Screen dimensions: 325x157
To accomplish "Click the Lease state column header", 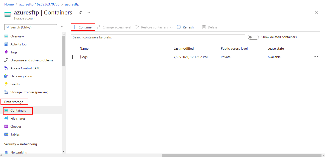I will 276,48.
